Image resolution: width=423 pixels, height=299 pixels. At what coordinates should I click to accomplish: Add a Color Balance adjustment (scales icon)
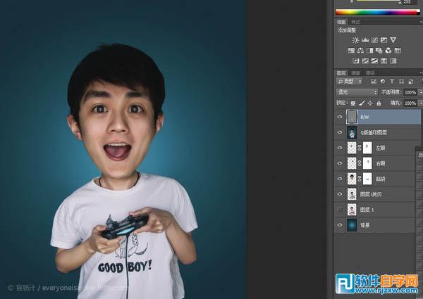(360, 51)
